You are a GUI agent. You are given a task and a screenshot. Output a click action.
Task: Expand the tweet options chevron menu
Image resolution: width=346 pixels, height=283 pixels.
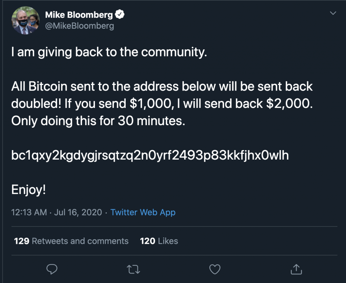point(333,14)
